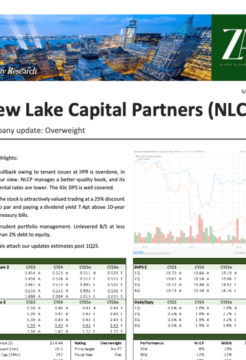The width and height of the screenshot is (246, 360).
Task: Select the 19.06 BVPS cell
Action: click(x=226, y=279)
